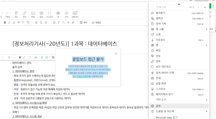The image size is (216, 119).
Task: Open paragraph alignment in top bar
Action: point(36,23)
